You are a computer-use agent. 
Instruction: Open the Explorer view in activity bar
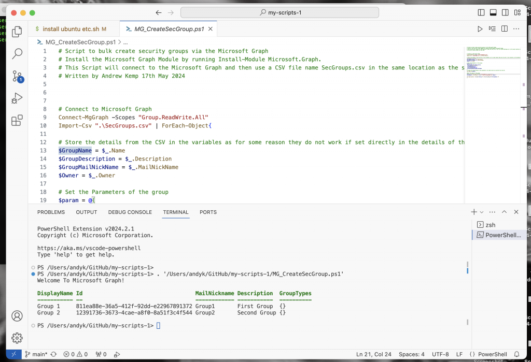pyautogui.click(x=17, y=32)
